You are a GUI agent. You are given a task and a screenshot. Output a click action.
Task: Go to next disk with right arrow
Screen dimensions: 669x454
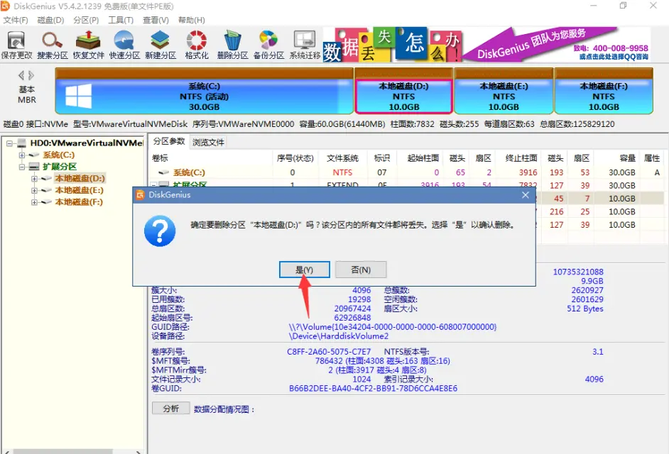[x=31, y=76]
